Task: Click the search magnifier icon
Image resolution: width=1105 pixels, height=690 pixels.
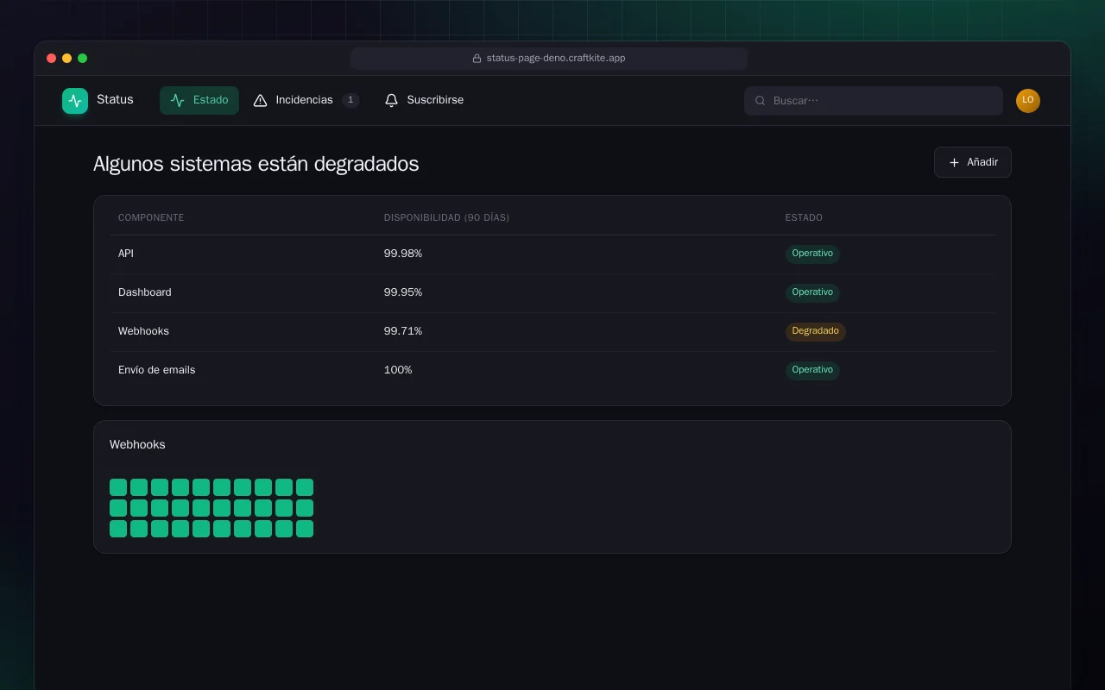Action: pyautogui.click(x=761, y=101)
